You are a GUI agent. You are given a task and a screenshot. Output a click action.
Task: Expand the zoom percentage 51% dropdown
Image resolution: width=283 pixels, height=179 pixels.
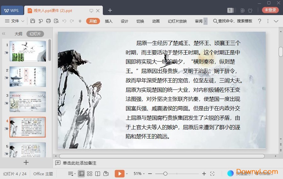point(139,174)
